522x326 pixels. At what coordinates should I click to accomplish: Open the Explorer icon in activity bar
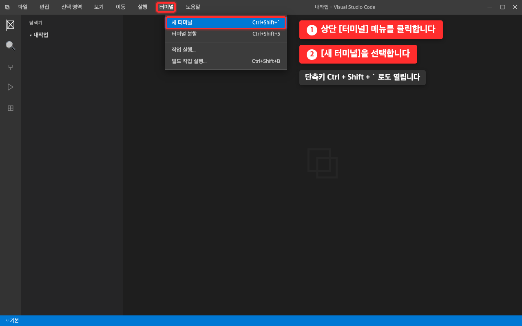10,25
